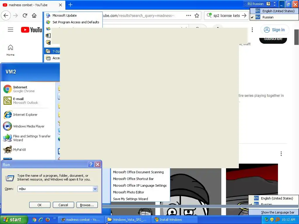Click OK in the Run dialog
This screenshot has width=299, height=224.
point(40,205)
